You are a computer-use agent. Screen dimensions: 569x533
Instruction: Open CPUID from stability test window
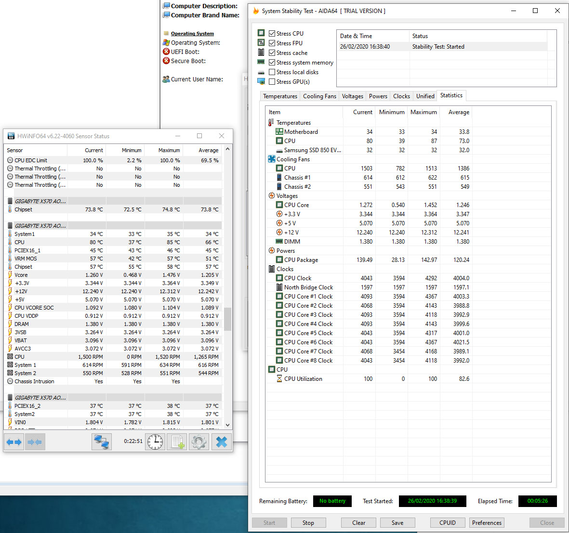coord(448,522)
